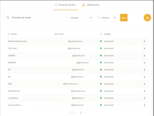Click the Utilizadores person icon

[84, 5]
